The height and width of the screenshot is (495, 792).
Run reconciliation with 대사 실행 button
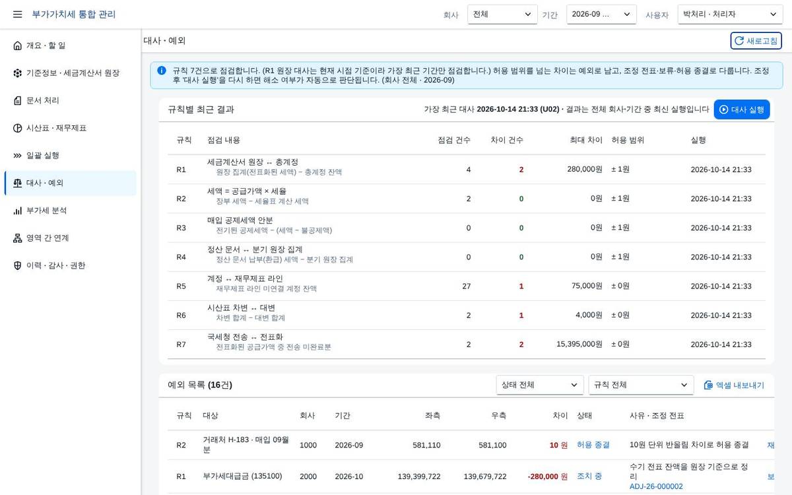click(741, 110)
